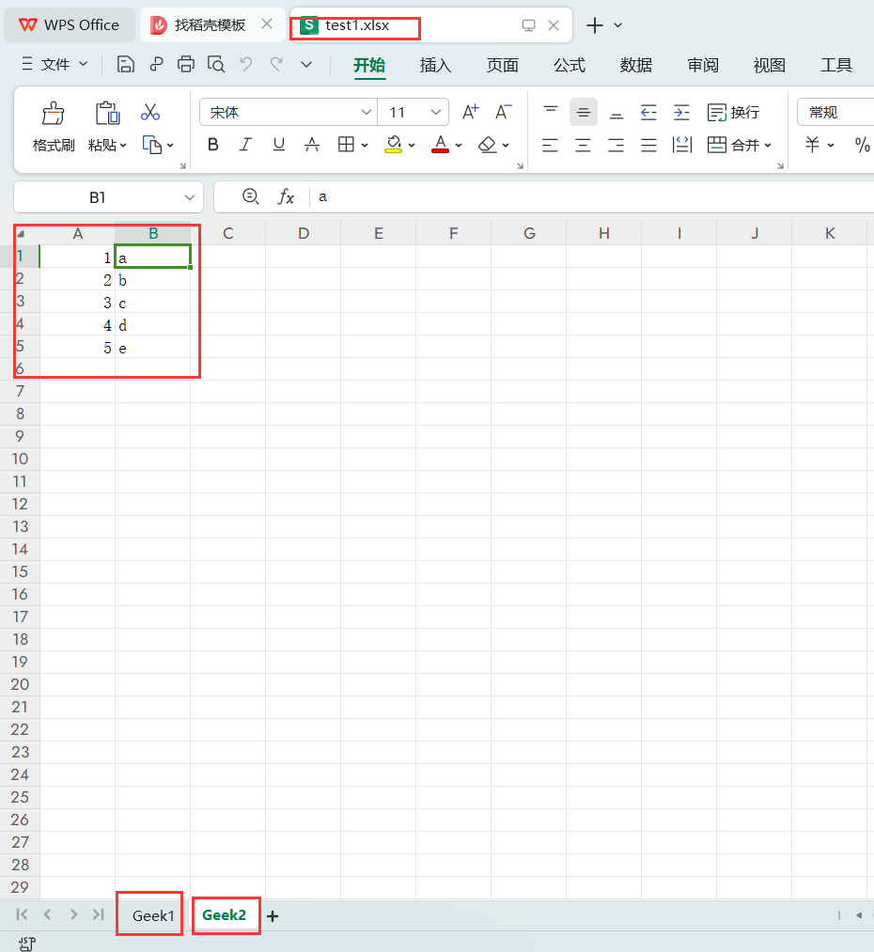Toggle bold formatting

213,145
